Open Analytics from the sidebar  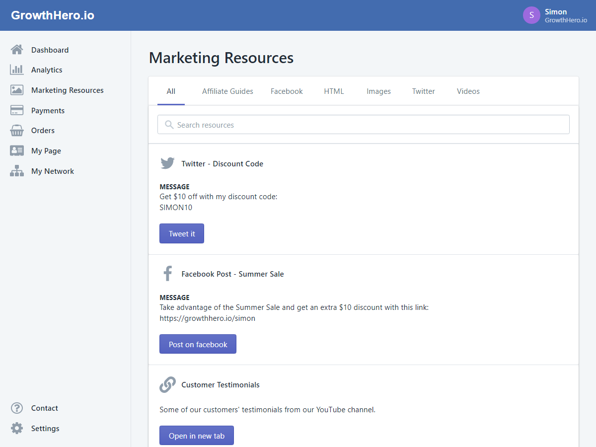coord(47,70)
